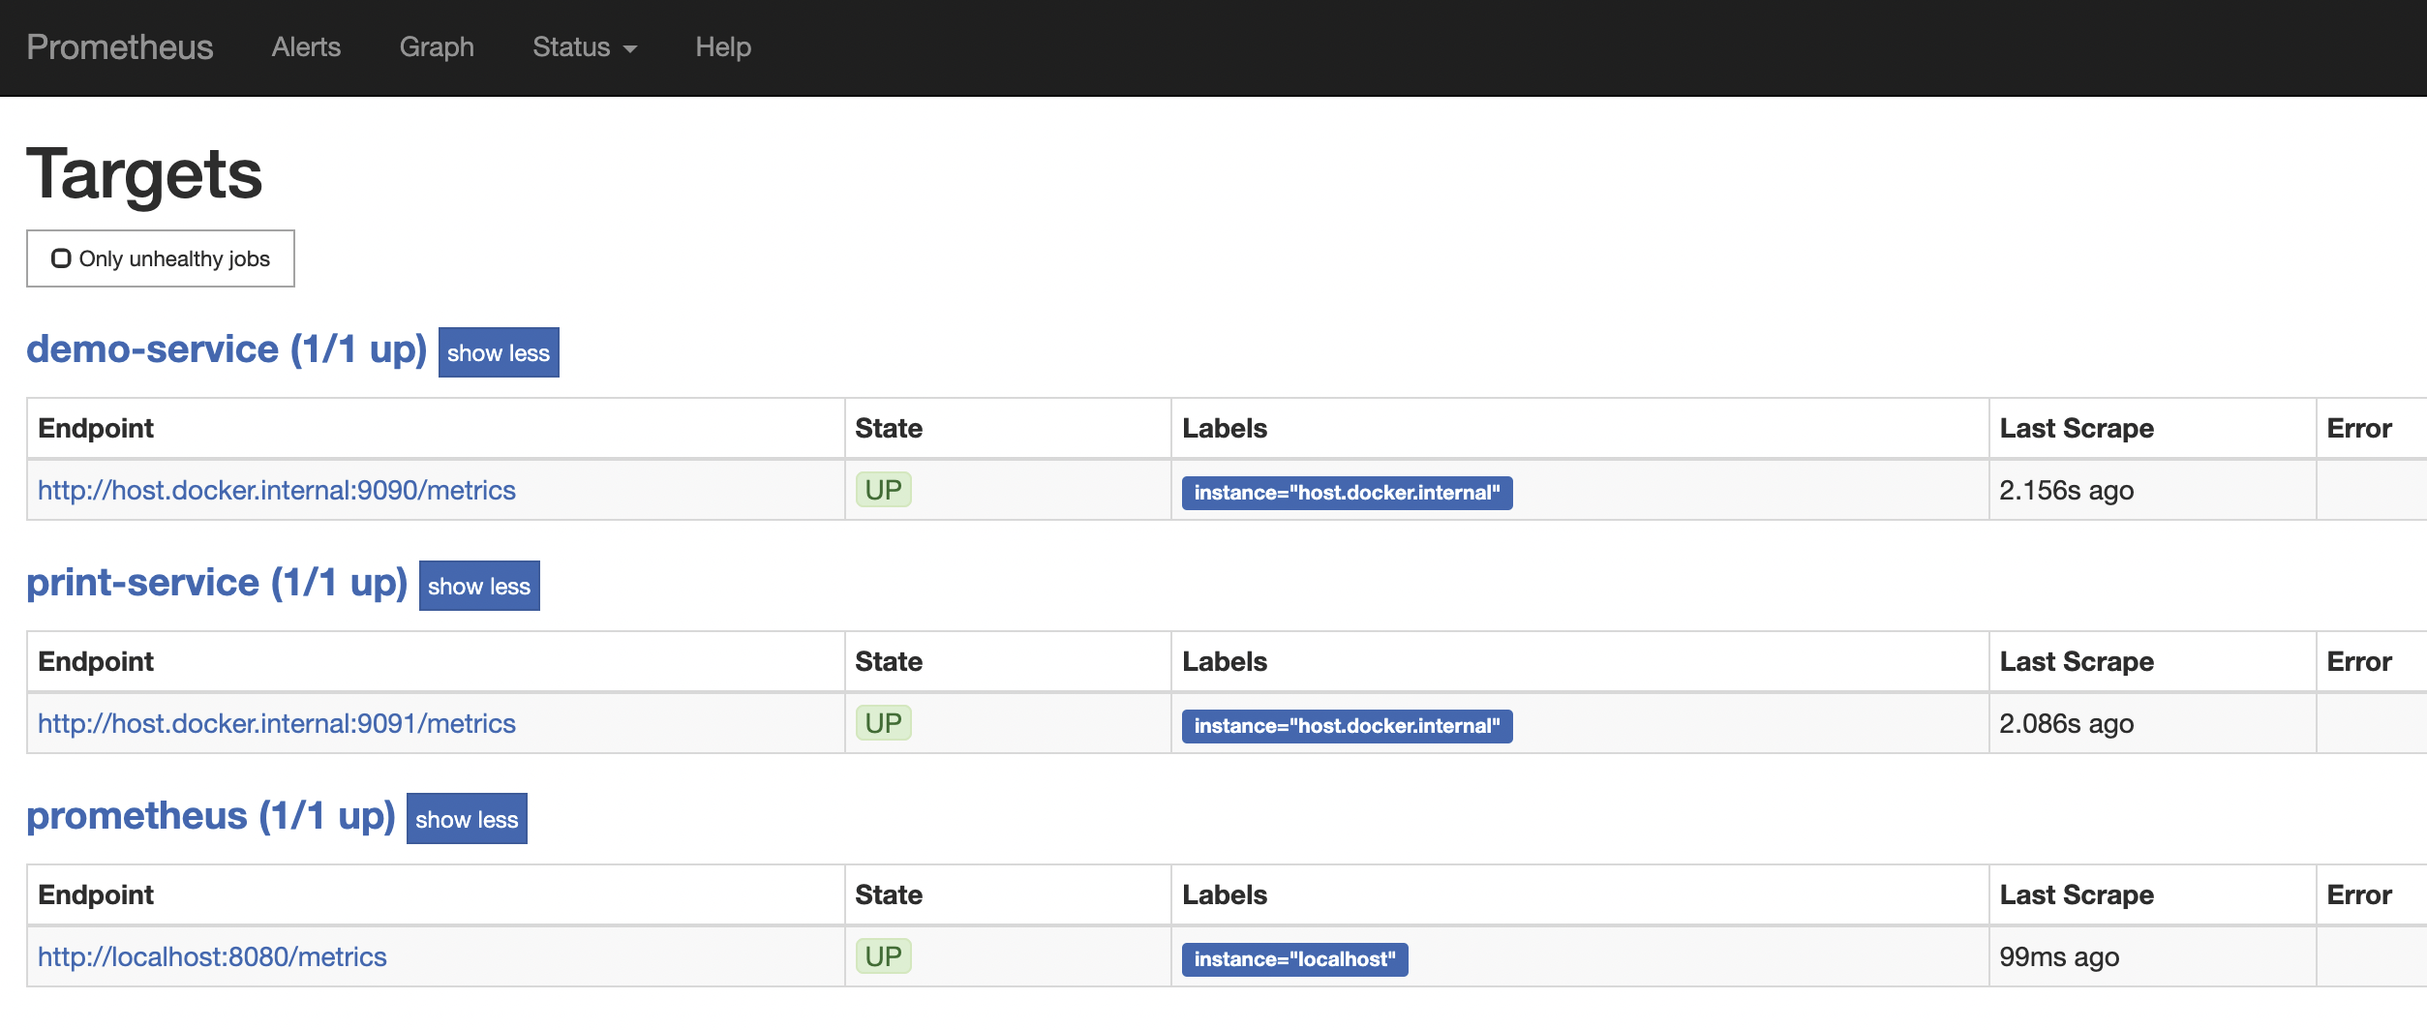2427x1030 pixels.
Task: Select the UP state badge for demo-service
Action: (883, 490)
